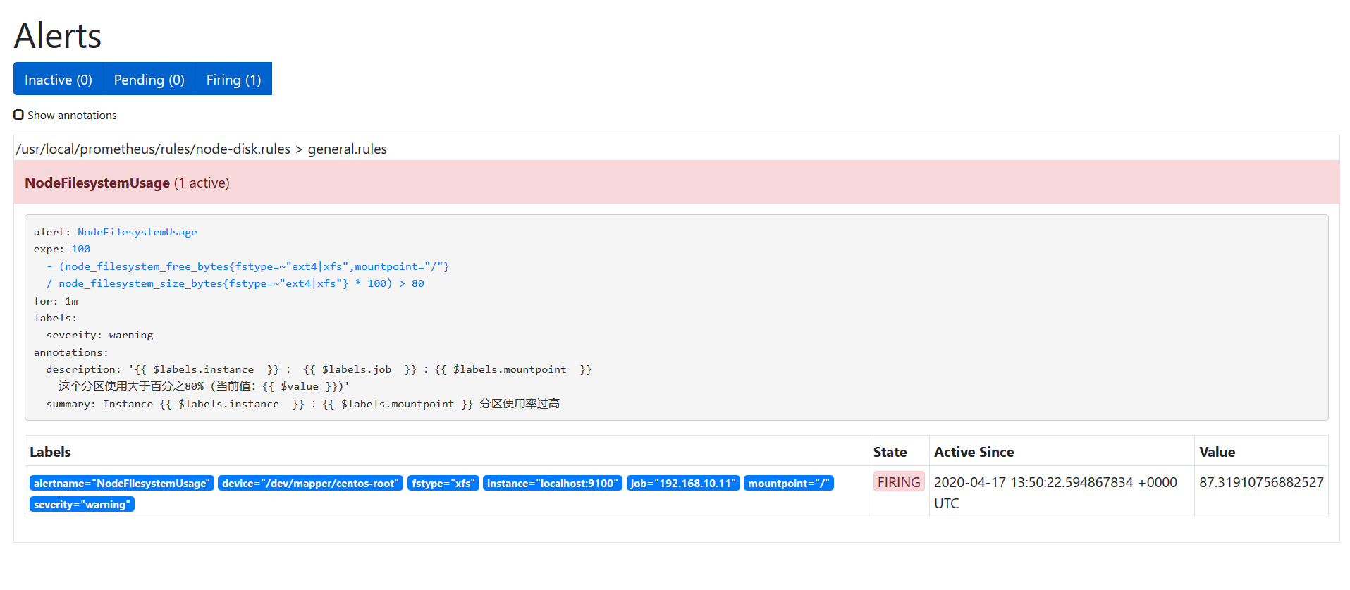Toggle the Firing (1) filter button

tap(233, 79)
